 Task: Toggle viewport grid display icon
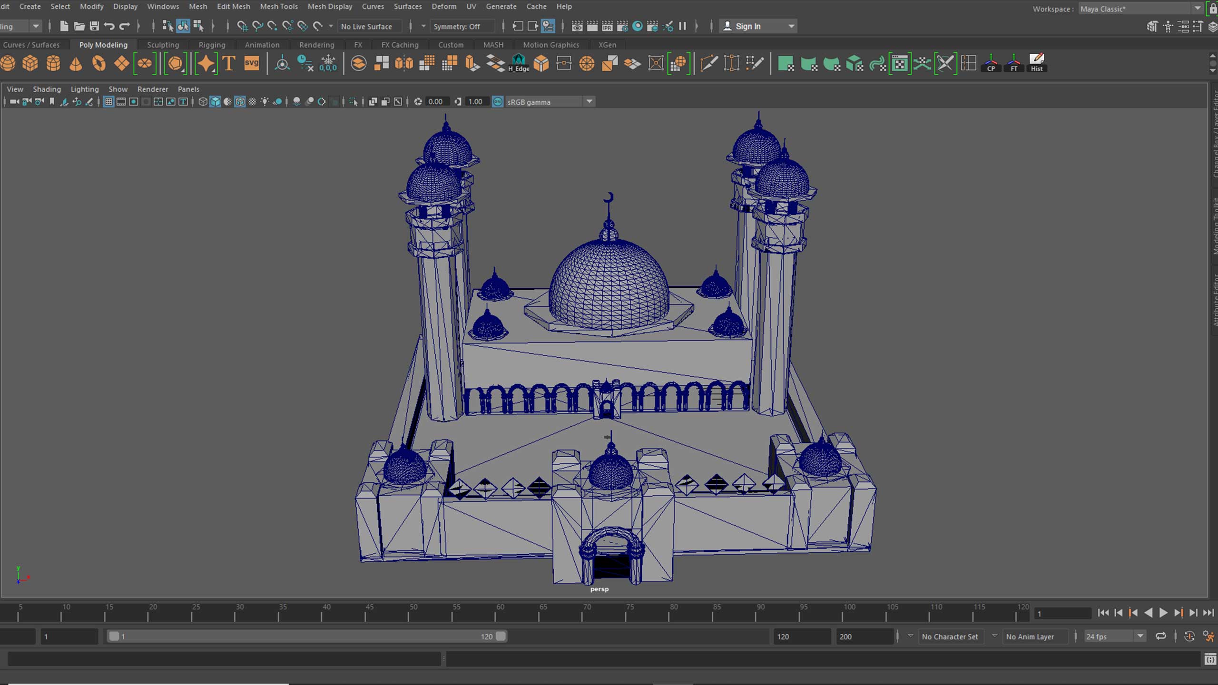pos(108,102)
